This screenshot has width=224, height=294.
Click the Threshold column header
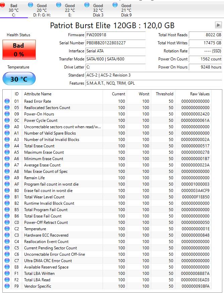coord(163,94)
